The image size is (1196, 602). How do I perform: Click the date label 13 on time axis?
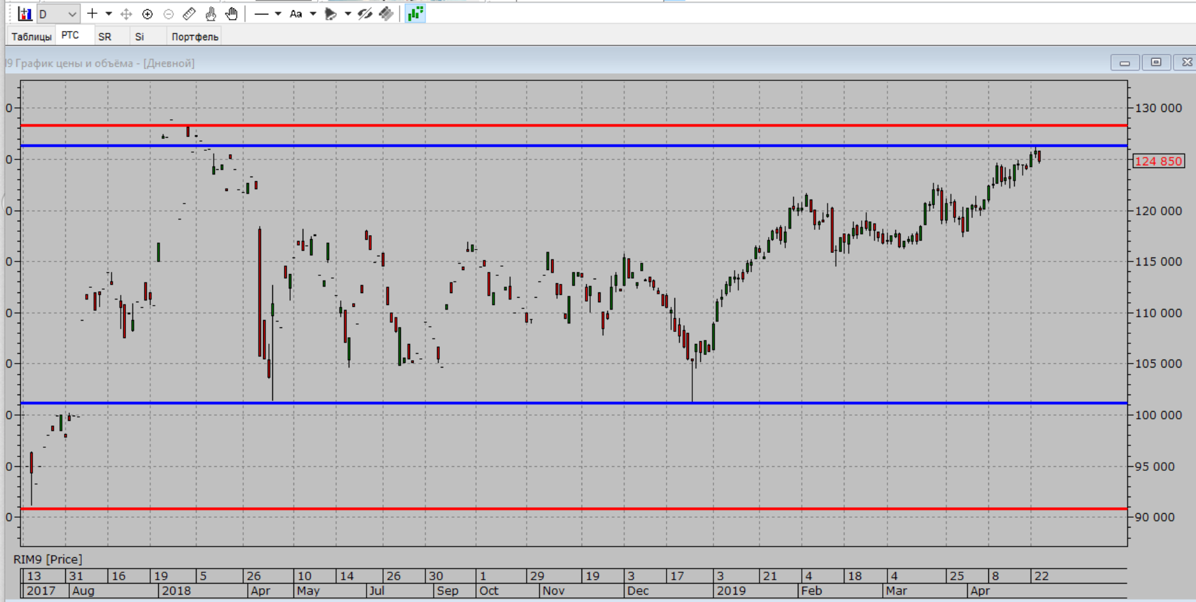click(x=34, y=576)
